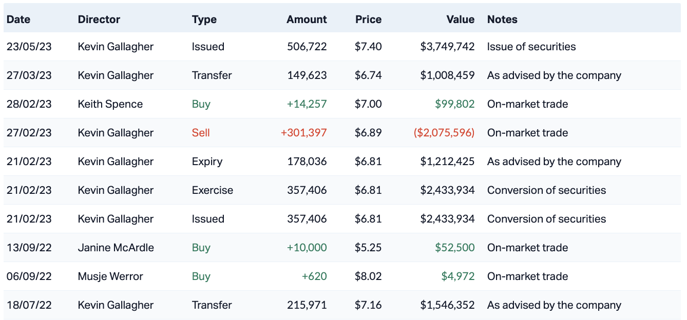Click the Value column header
The width and height of the screenshot is (687, 320).
460,19
